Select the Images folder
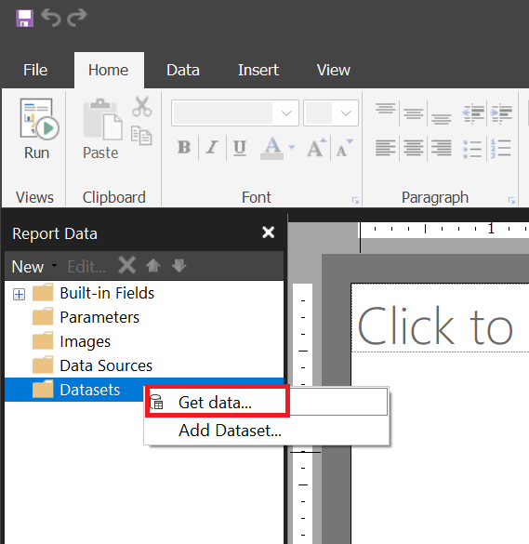Screen dimensions: 529x544 [72, 341]
